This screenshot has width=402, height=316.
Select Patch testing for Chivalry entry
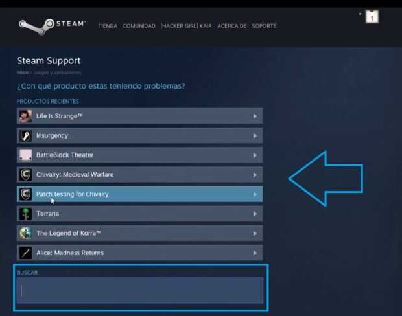139,194
